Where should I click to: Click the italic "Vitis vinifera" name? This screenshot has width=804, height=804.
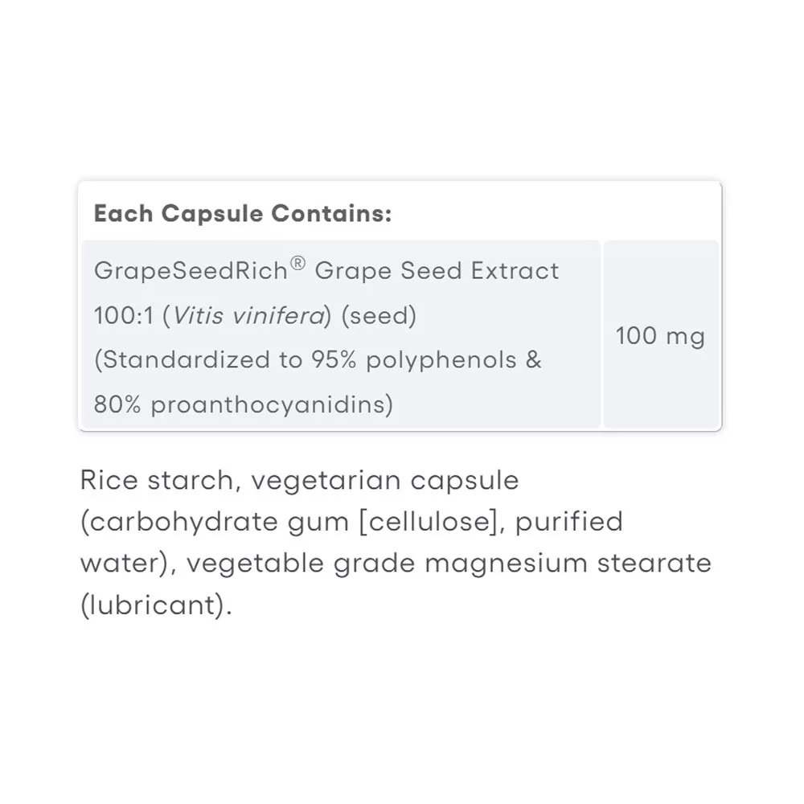click(245, 316)
